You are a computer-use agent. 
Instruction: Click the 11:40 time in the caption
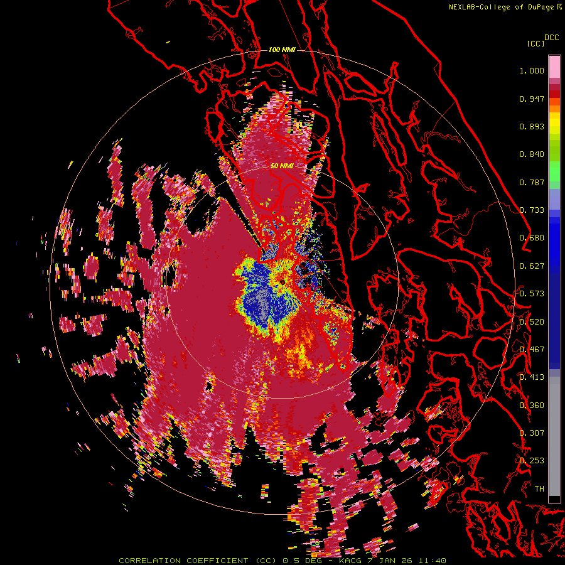tap(434, 561)
